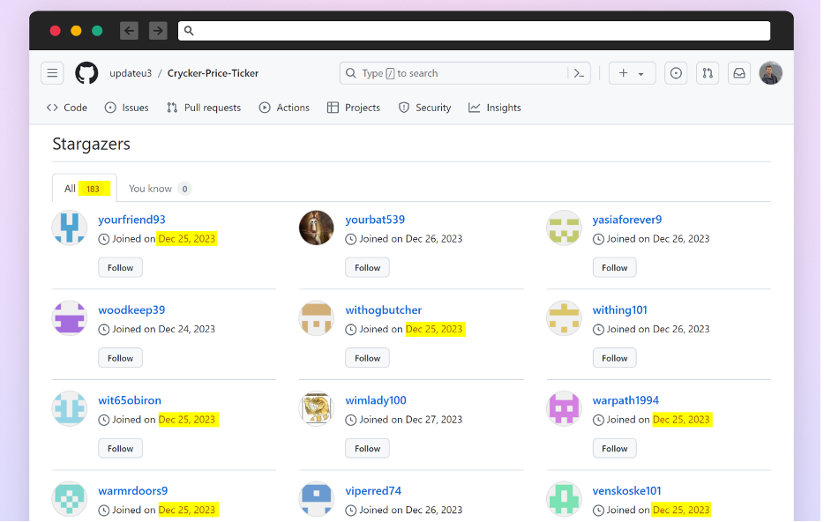The width and height of the screenshot is (824, 522).
Task: Click the GitHub Octocat logo
Action: tap(86, 73)
